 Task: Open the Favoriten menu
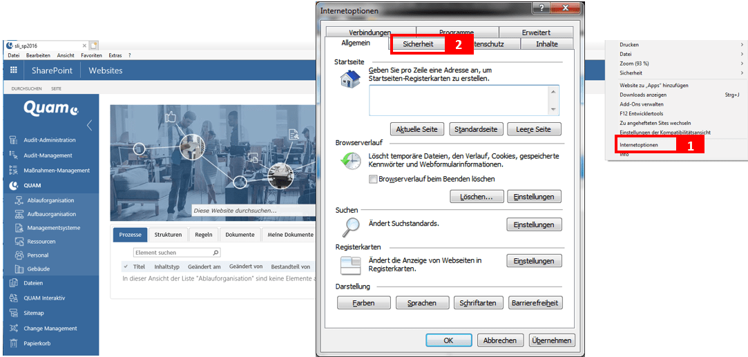(x=91, y=55)
